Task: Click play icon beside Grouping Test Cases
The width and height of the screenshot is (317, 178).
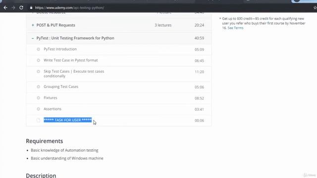Action: 38,87
